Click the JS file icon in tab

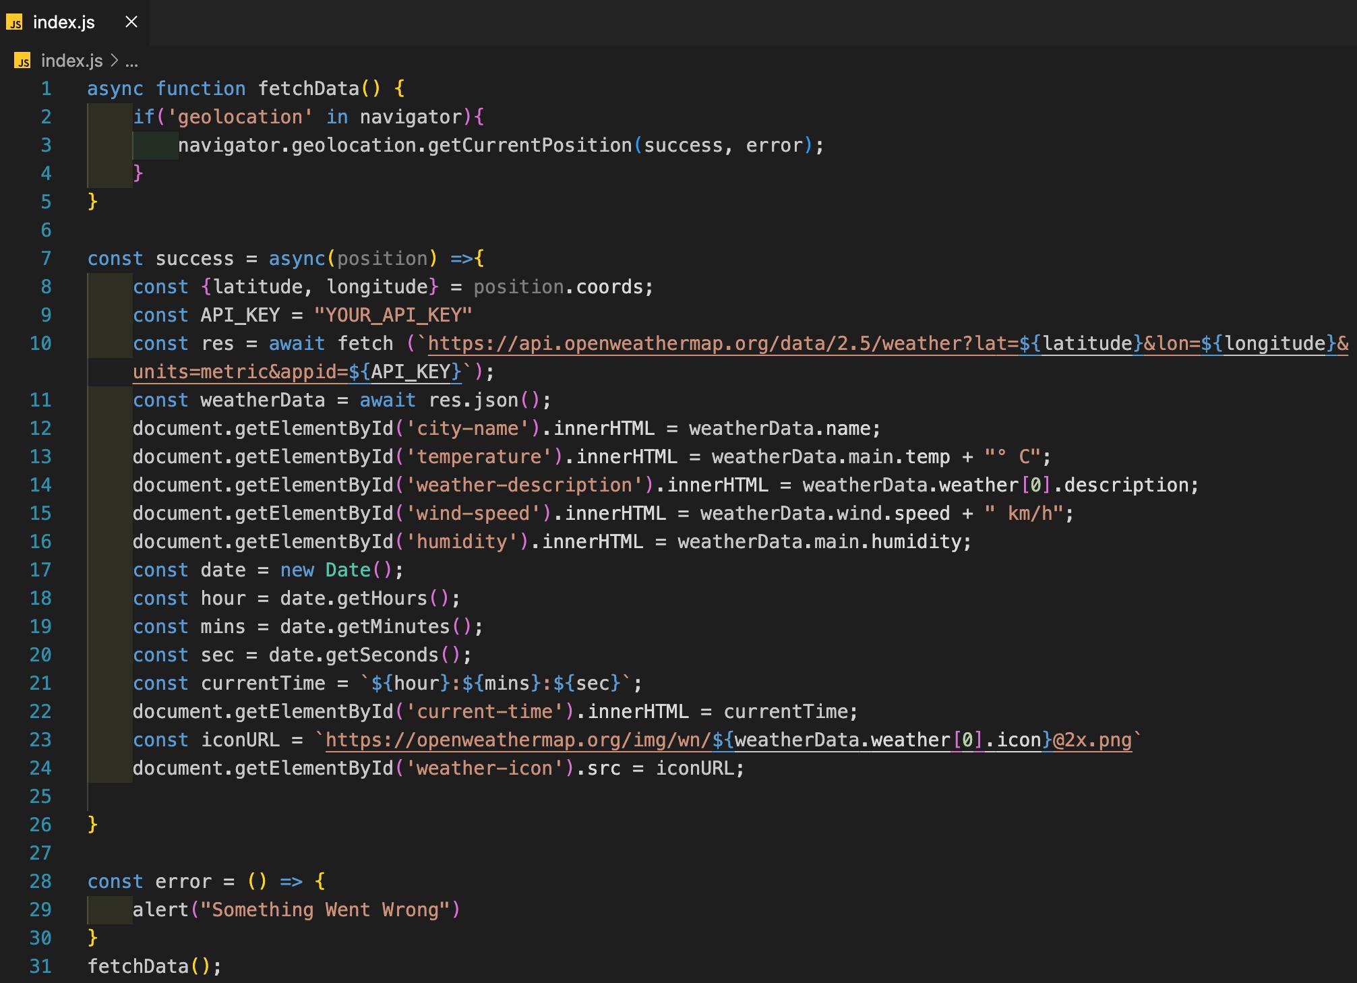pyautogui.click(x=14, y=23)
